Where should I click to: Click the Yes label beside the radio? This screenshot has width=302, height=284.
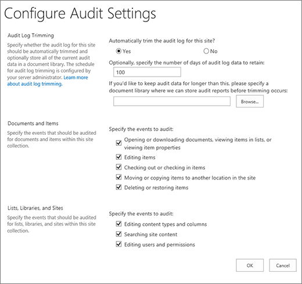click(127, 51)
